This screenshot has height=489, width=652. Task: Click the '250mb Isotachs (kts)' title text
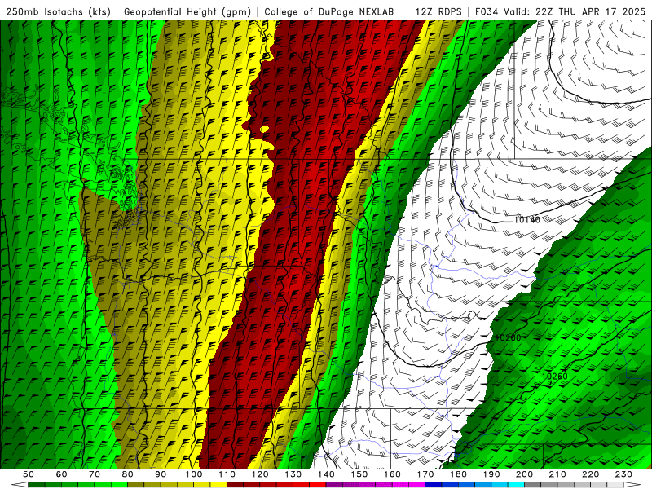[x=58, y=11]
